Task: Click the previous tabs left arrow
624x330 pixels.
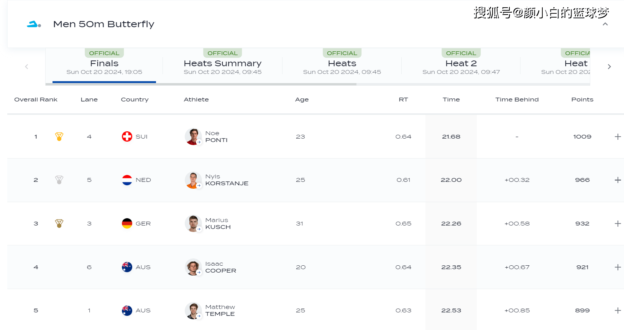Action: (26, 67)
